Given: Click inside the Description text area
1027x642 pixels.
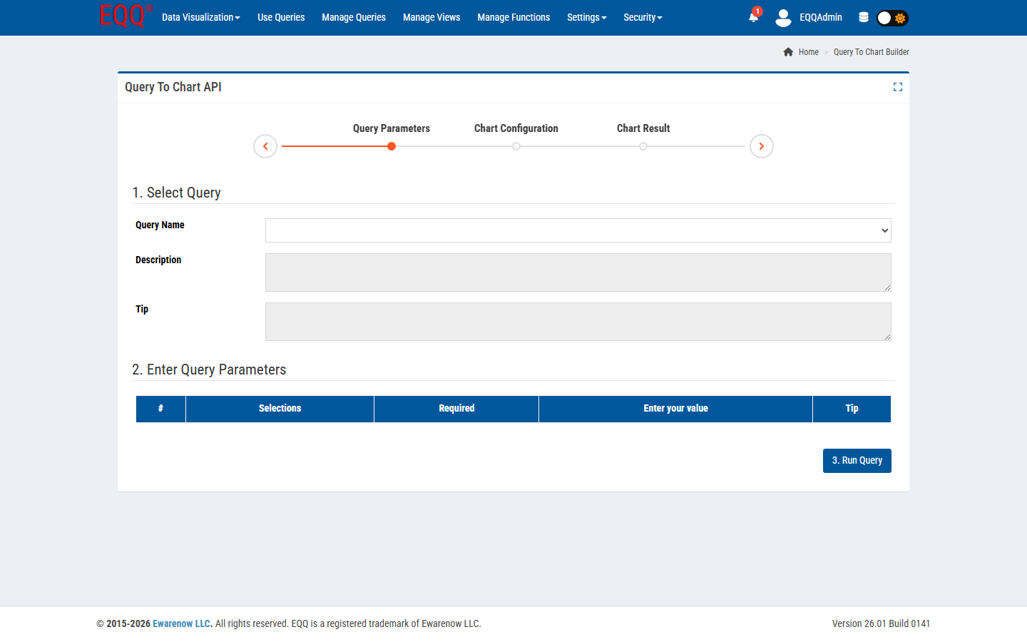Looking at the screenshot, I should point(578,272).
